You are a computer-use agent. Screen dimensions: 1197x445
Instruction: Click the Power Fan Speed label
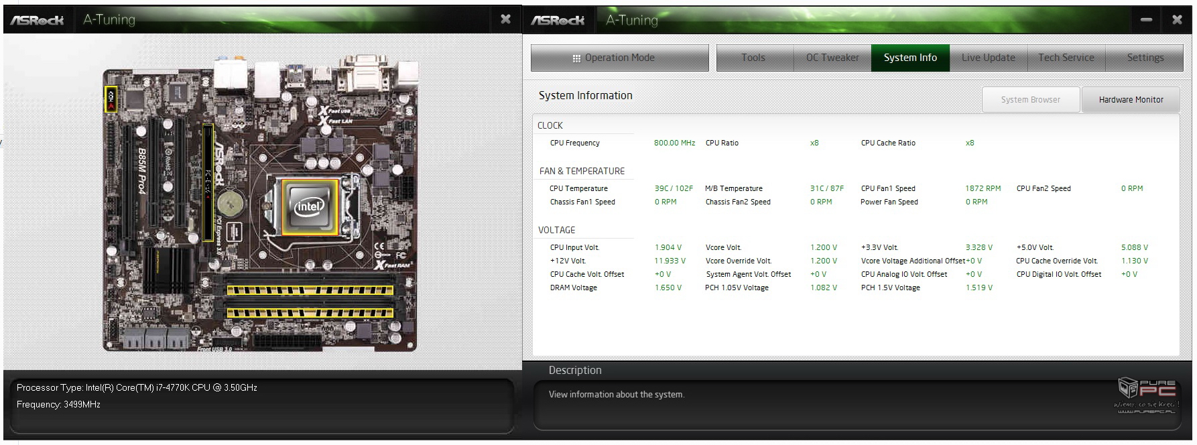click(889, 202)
